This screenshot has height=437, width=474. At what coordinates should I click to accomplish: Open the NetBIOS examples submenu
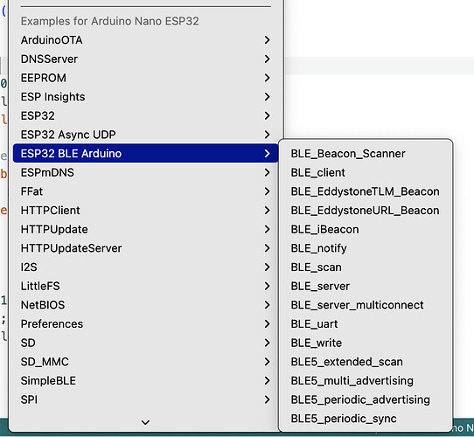click(145, 305)
